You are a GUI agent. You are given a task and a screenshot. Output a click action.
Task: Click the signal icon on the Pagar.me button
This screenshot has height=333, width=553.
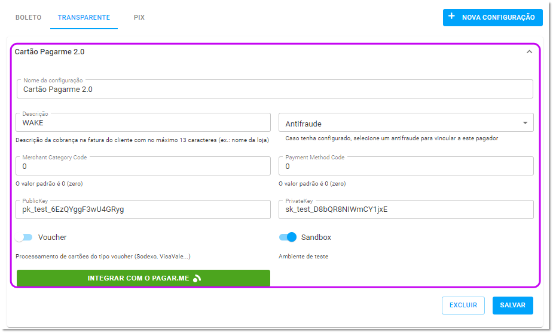197,278
